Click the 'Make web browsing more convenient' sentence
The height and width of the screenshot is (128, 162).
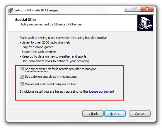[63, 38]
